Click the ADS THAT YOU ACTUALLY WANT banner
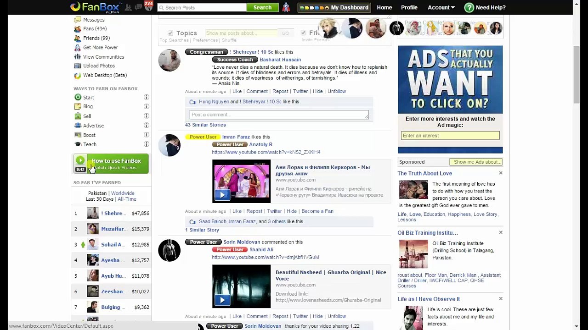This screenshot has width=588, height=330. (450, 80)
